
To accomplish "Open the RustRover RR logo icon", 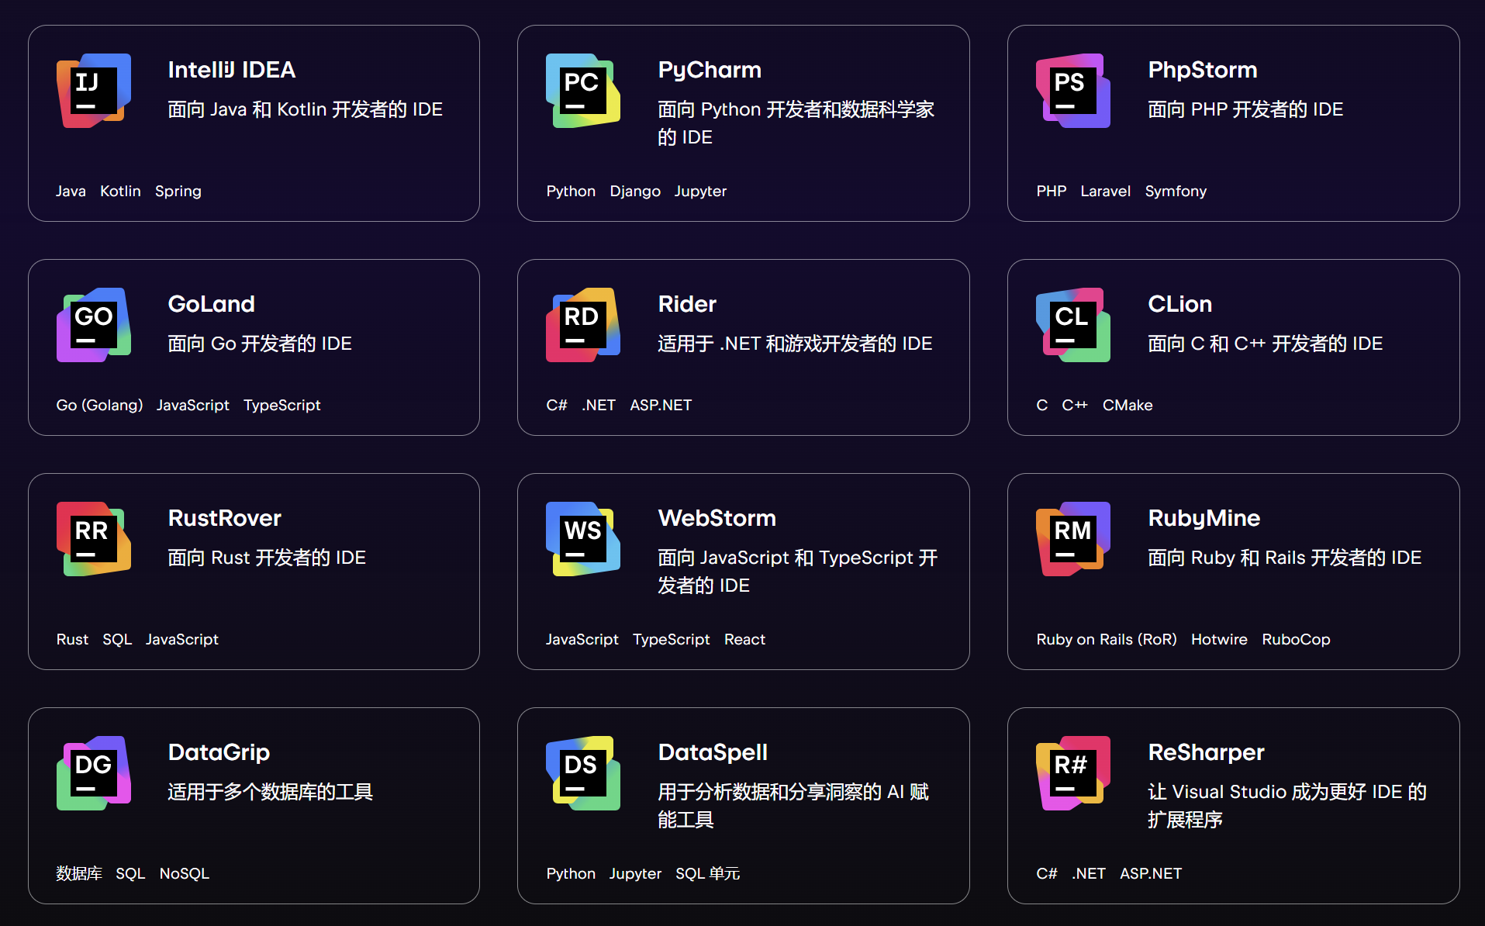I will [94, 539].
